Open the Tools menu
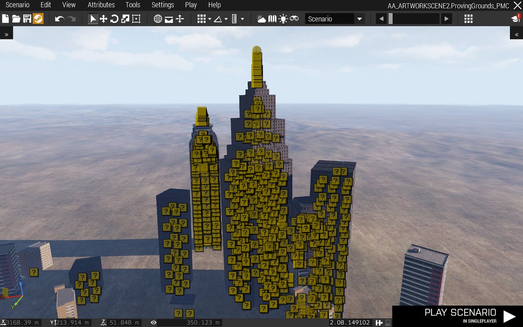Viewport: 523px width, 327px height. pos(133,5)
